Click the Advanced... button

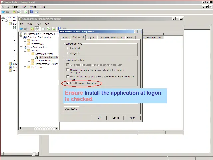[x=71, y=109]
